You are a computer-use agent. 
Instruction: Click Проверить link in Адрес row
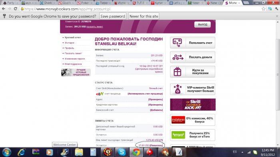tap(156, 99)
